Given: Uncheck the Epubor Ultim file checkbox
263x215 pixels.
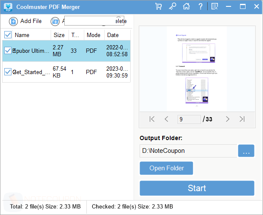Looking at the screenshot, I should click(x=8, y=51).
